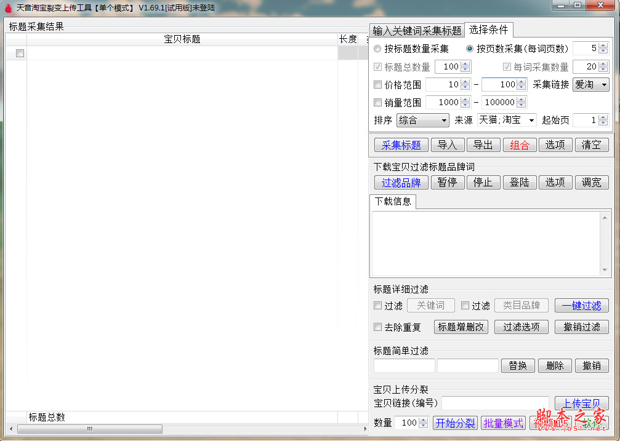Click 类目品牌 filter button
This screenshot has width=620, height=441.
[x=521, y=306]
